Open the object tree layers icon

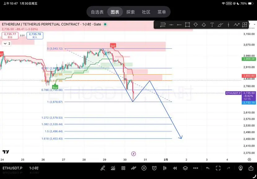pos(185,168)
